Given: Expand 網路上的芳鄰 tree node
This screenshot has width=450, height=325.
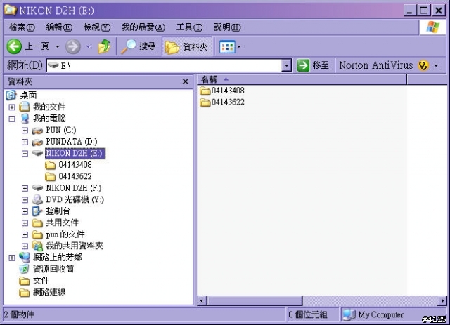Looking at the screenshot, I should pyautogui.click(x=12, y=258).
